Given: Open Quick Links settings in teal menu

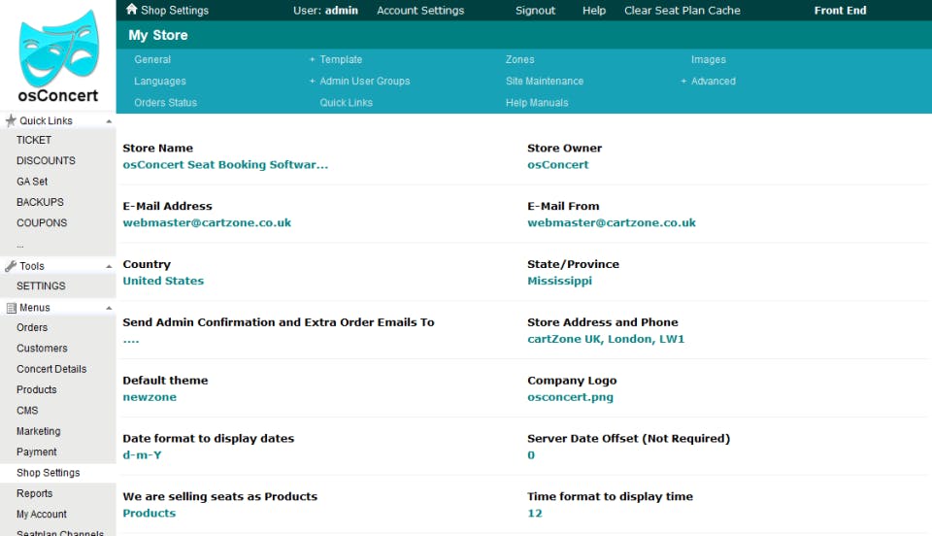Looking at the screenshot, I should (346, 102).
